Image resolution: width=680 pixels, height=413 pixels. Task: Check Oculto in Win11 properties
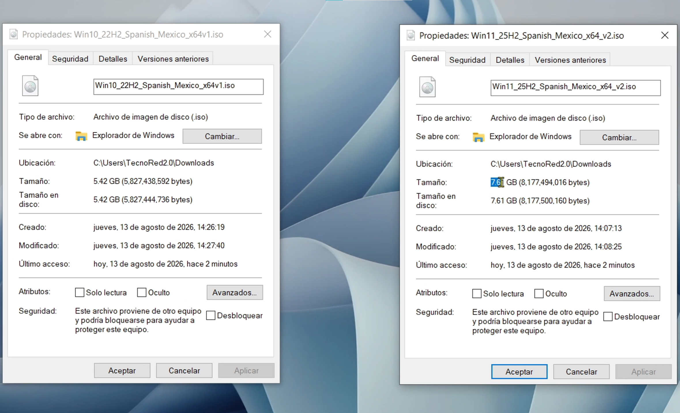pyautogui.click(x=539, y=294)
